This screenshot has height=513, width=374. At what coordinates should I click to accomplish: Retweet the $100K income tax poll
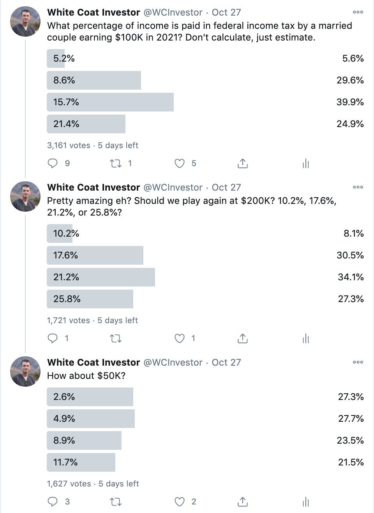(116, 163)
